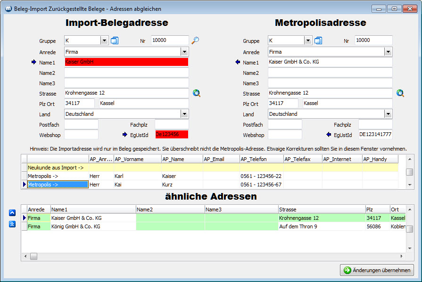Click the blue left arrow beside Metropolis EgUstId
422x282 pixels.
329,135
